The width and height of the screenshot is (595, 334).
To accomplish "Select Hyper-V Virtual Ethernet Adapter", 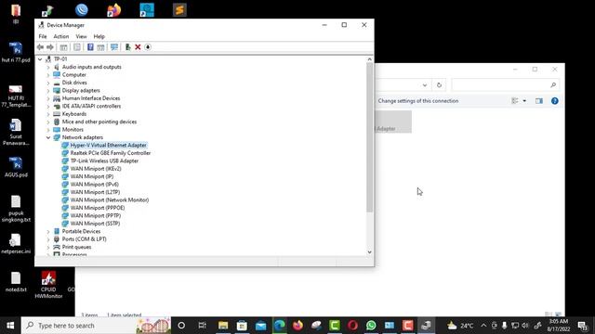I will 108,145.
